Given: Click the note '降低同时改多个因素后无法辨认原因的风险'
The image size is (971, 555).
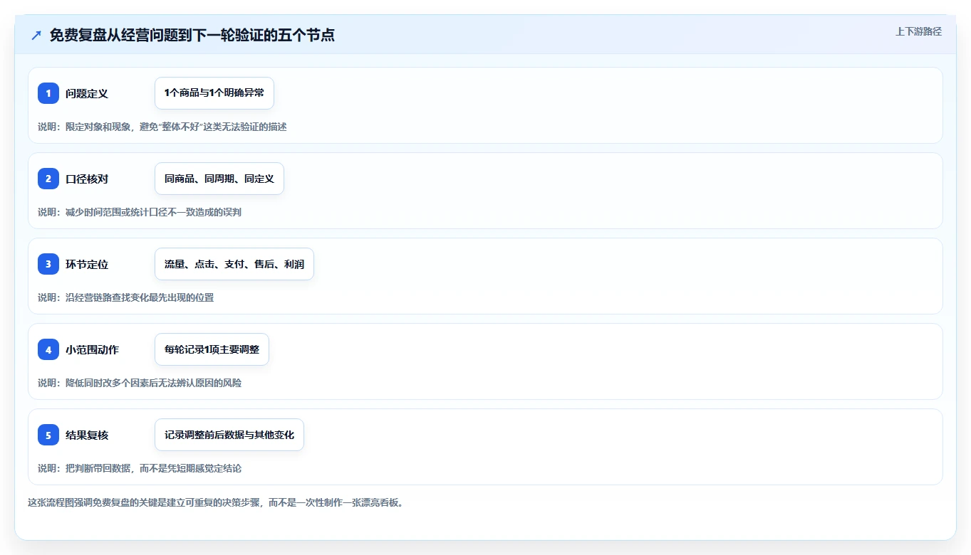Looking at the screenshot, I should click(140, 383).
